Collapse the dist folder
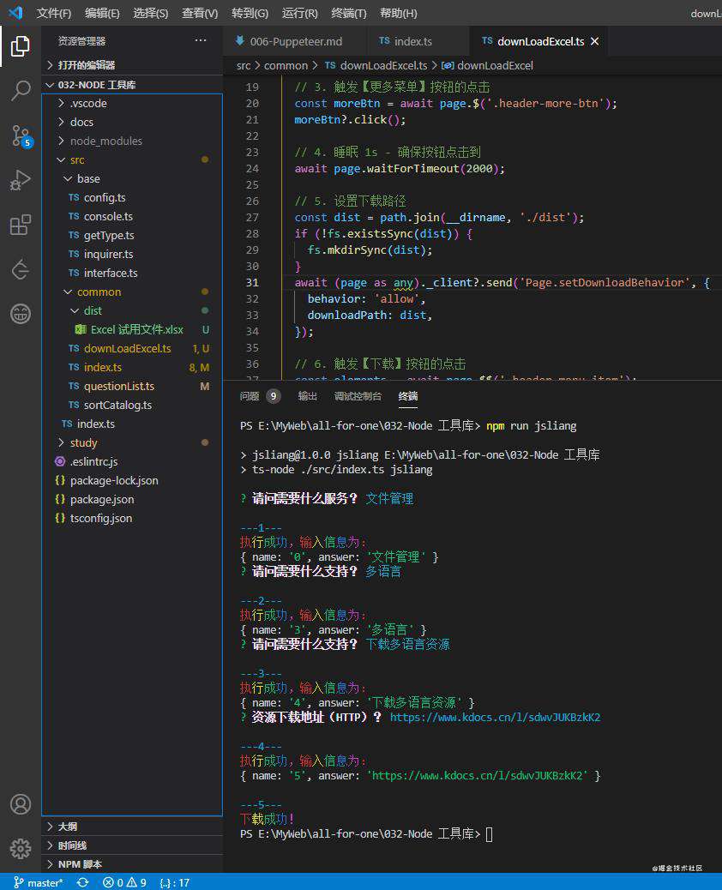 132,310
